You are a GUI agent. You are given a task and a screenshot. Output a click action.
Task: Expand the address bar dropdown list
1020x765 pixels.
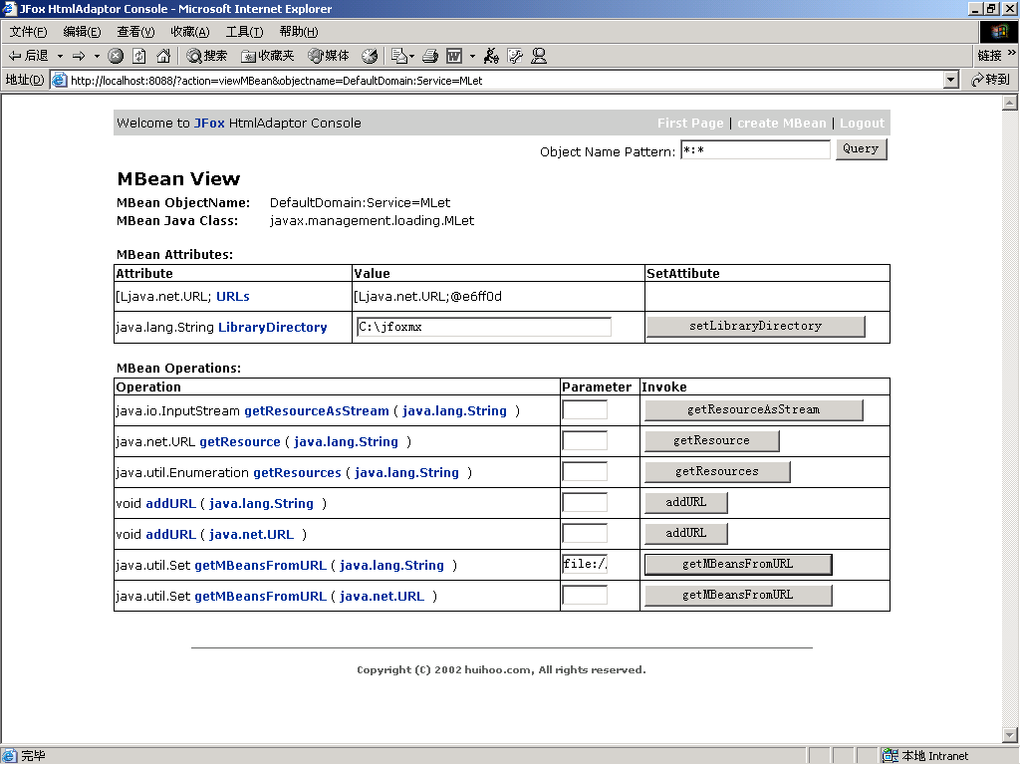(x=950, y=80)
